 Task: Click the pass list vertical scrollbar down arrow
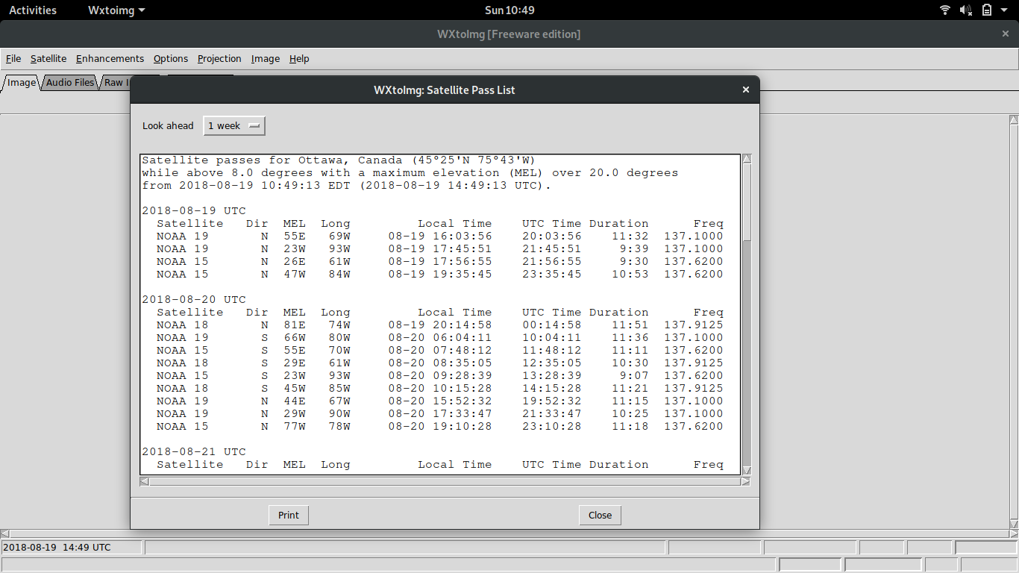coord(747,470)
